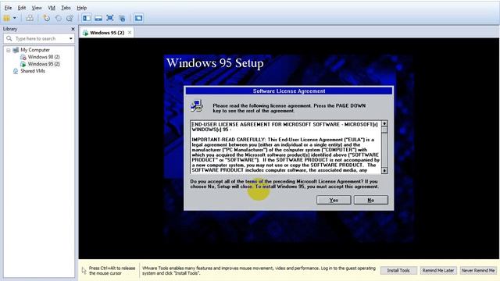The width and height of the screenshot is (500, 281).
Task: Click the Suspend VM power icon
Action: click(6, 18)
